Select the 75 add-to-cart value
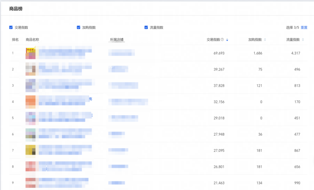Viewport: 314px width, 190px height. click(x=260, y=70)
